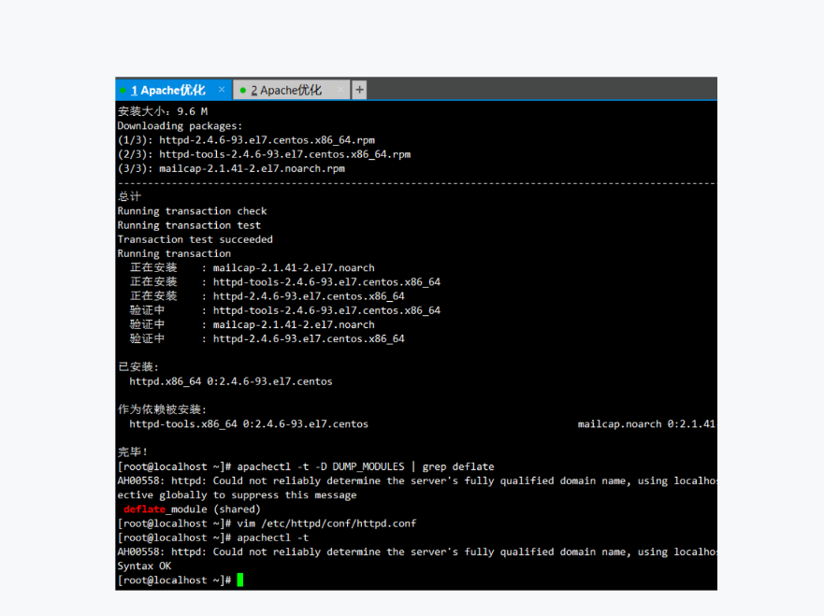Click the 'mailcap.noarch 0:2.1.41' text

click(x=647, y=423)
